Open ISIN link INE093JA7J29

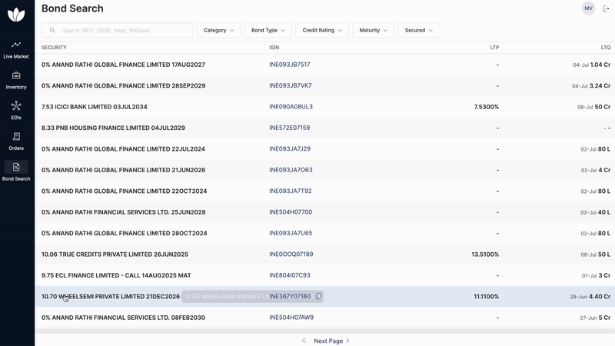tap(290, 148)
